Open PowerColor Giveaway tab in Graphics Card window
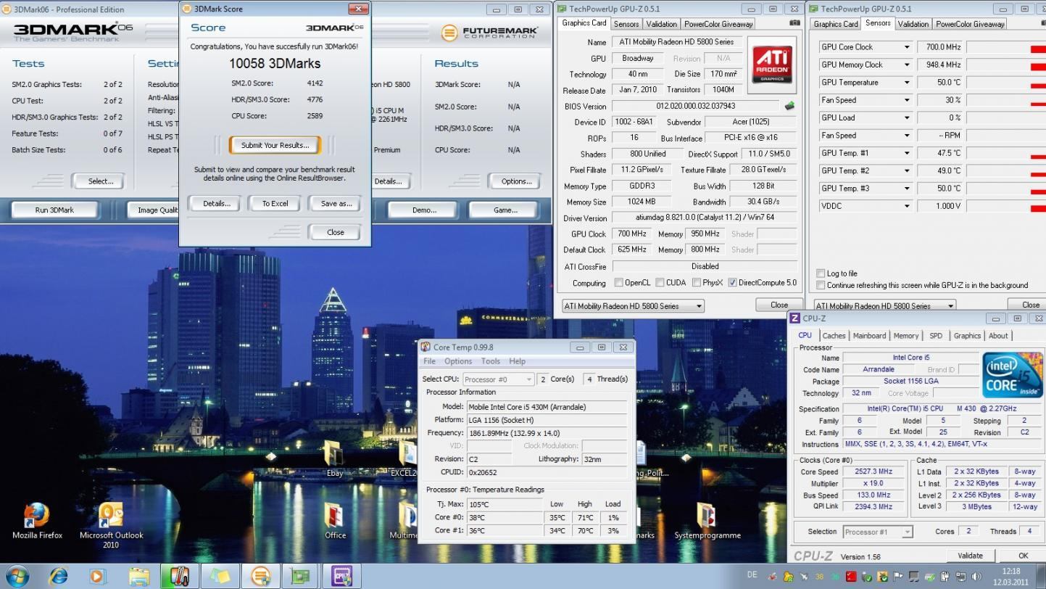Image resolution: width=1046 pixels, height=589 pixels. pyautogui.click(x=718, y=24)
